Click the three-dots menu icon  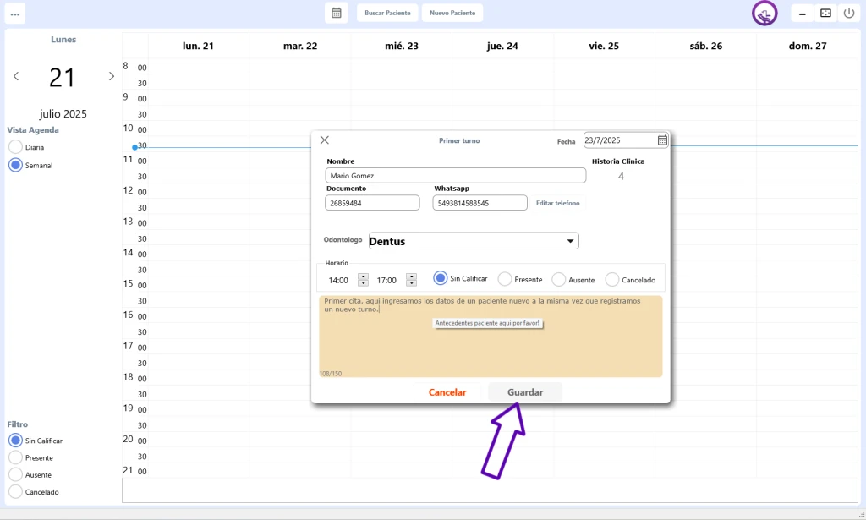pos(15,14)
